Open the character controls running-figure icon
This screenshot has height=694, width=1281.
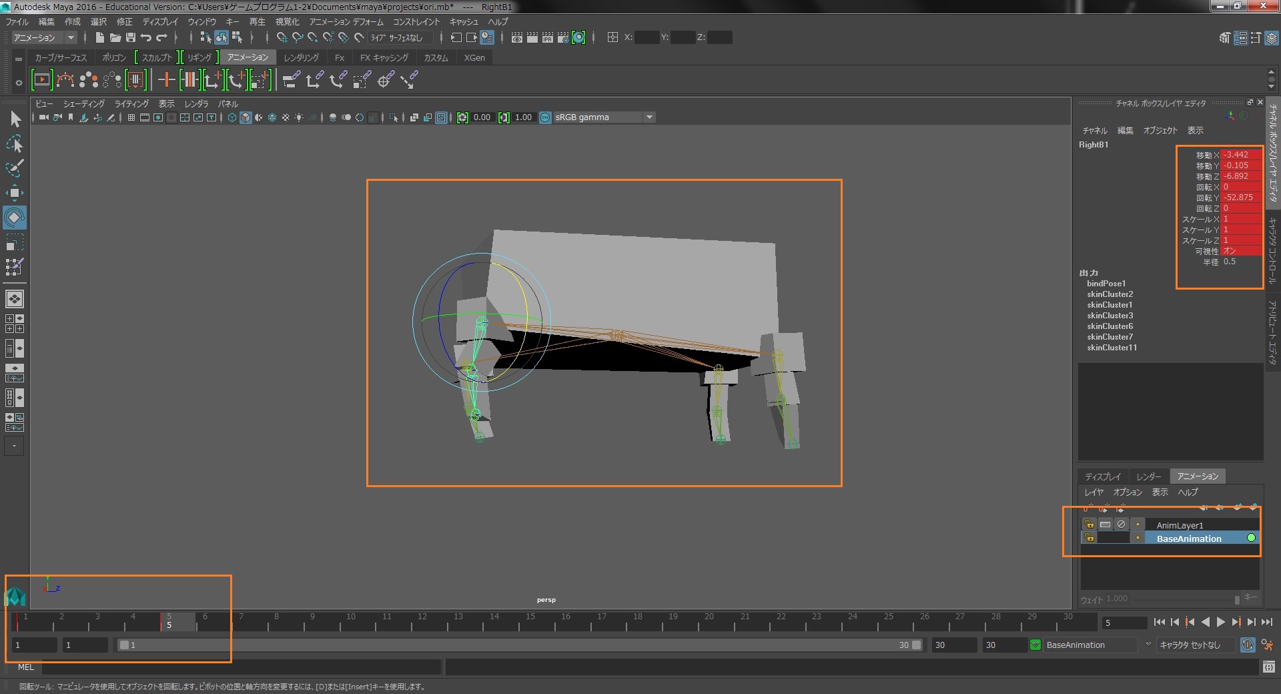1267,645
